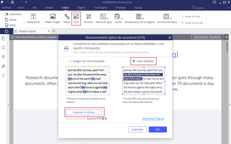The image size is (231, 144).
Task: Click the Cambiar el Idioma button
Action: coord(84,112)
